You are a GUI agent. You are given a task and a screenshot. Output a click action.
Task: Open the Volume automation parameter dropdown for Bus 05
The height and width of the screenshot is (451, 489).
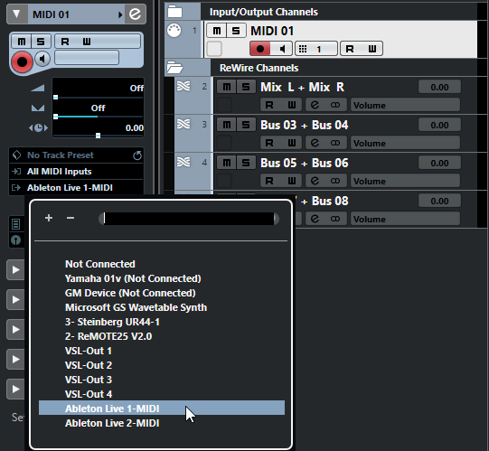405,181
